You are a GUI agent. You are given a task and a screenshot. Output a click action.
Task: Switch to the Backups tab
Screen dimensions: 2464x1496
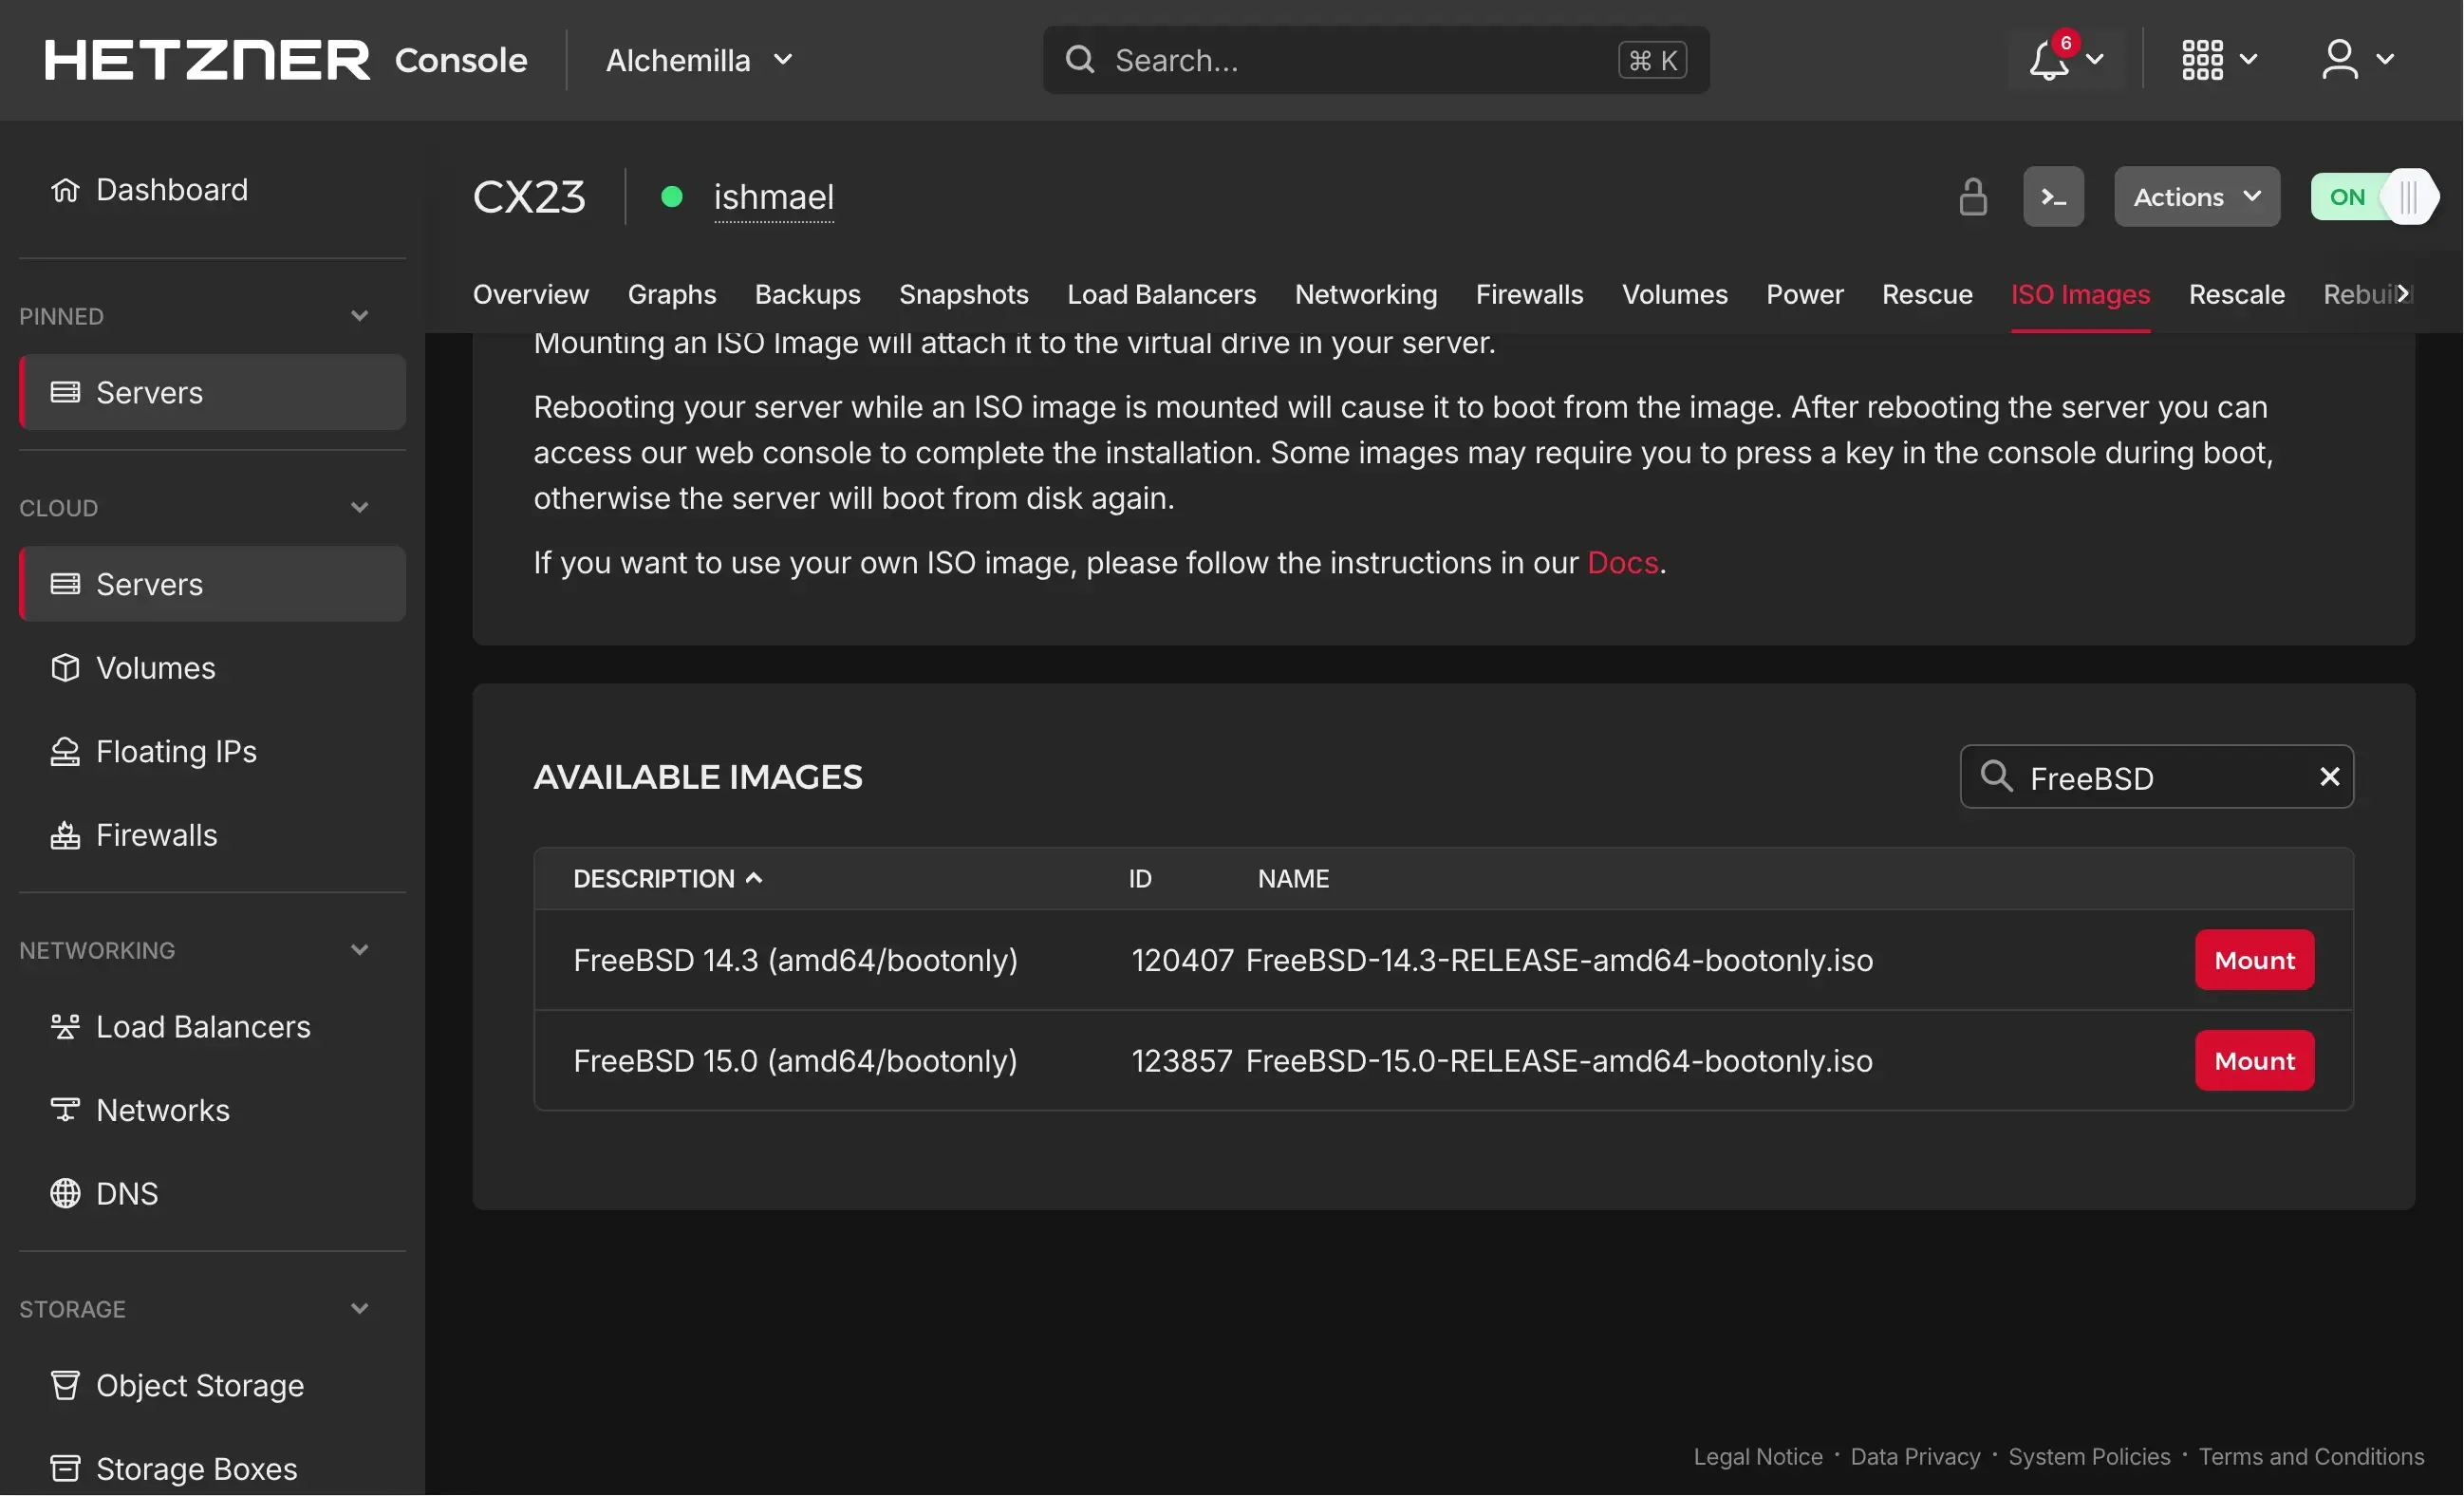(x=808, y=295)
